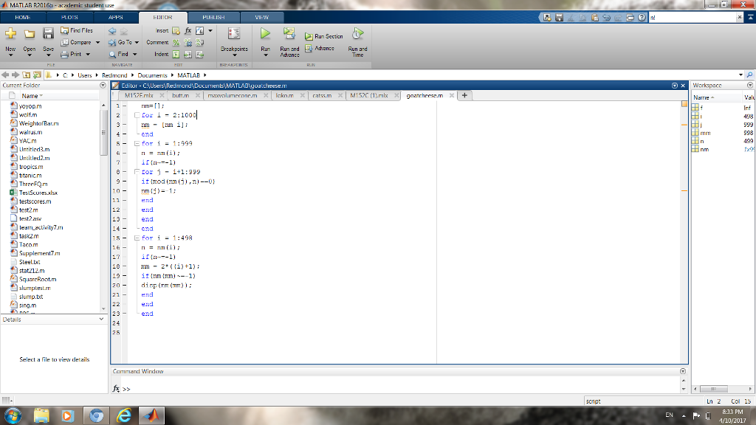Switch to the VIEW ribbon tab
756x425 pixels.
262,18
